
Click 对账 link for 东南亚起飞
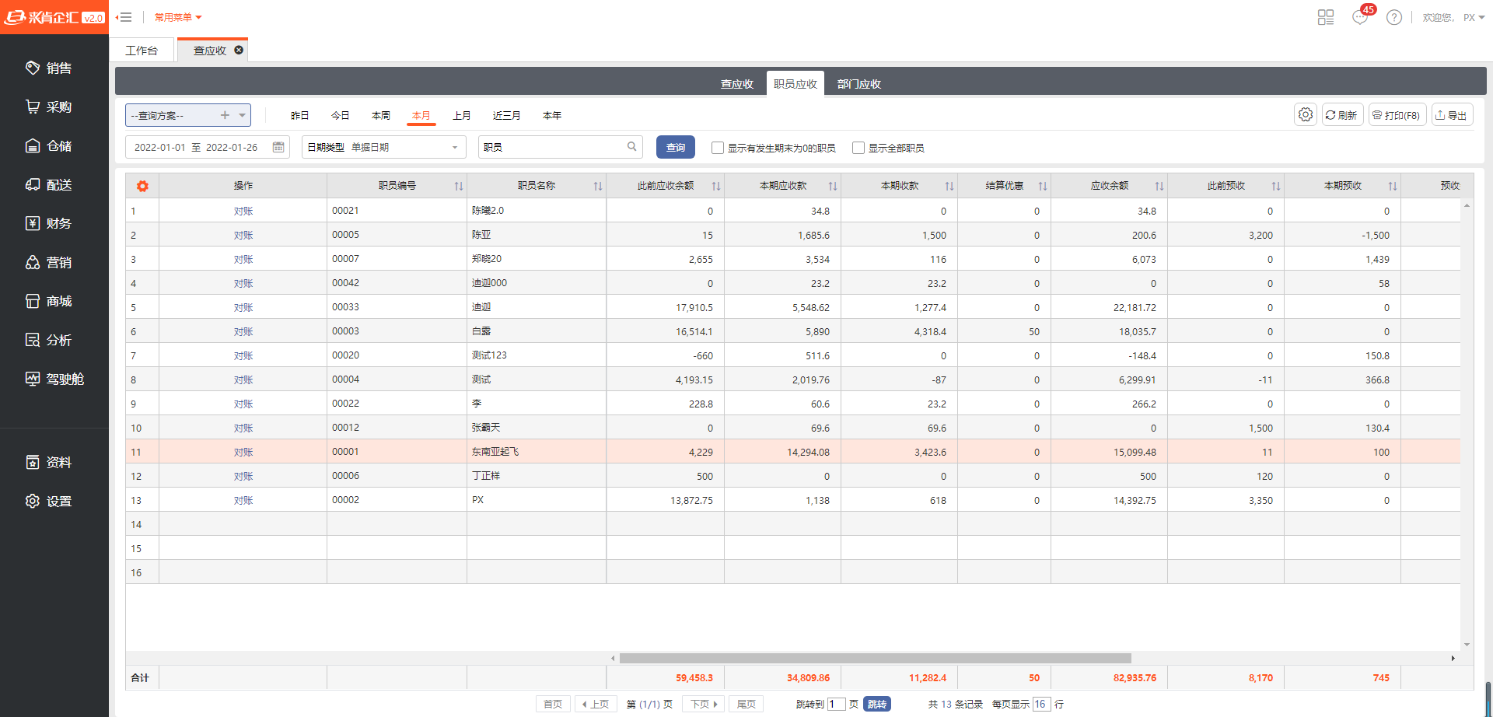point(243,453)
